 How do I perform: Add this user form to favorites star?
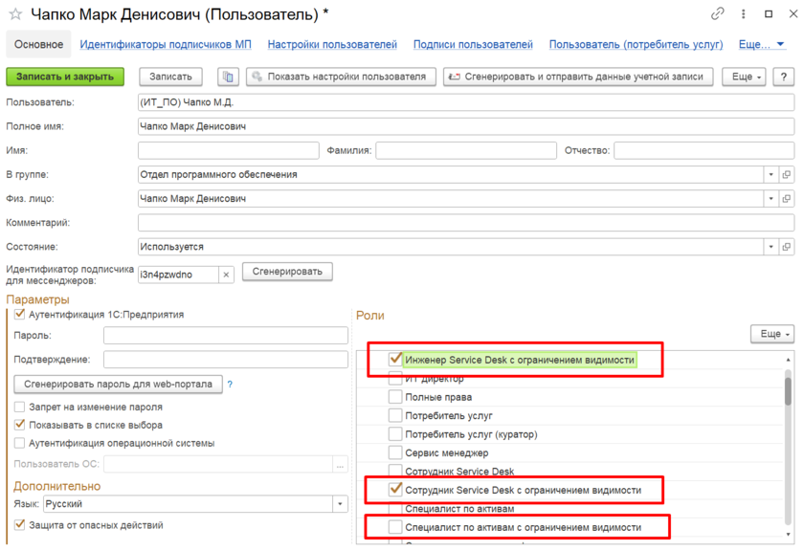tap(14, 14)
